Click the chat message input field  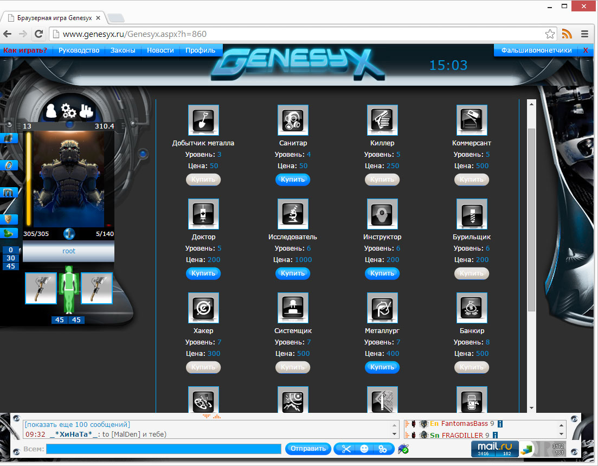tap(164, 449)
